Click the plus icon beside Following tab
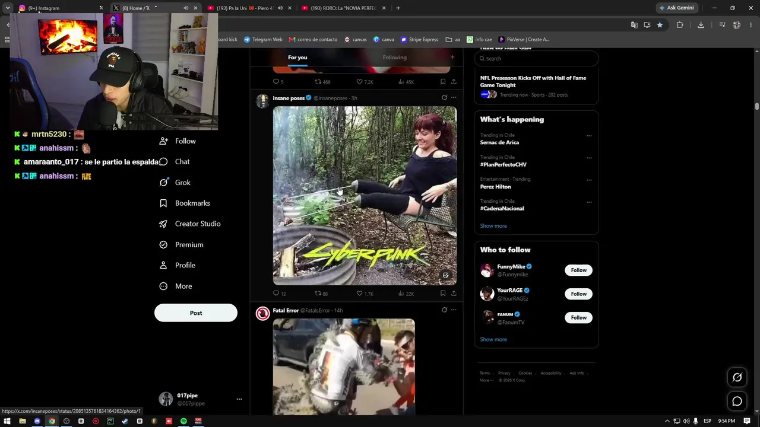Image resolution: width=760 pixels, height=427 pixels. 452,58
